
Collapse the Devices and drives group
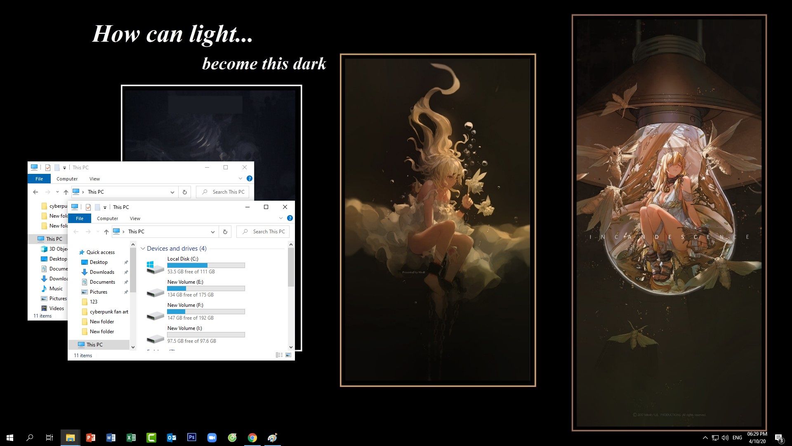pos(143,249)
